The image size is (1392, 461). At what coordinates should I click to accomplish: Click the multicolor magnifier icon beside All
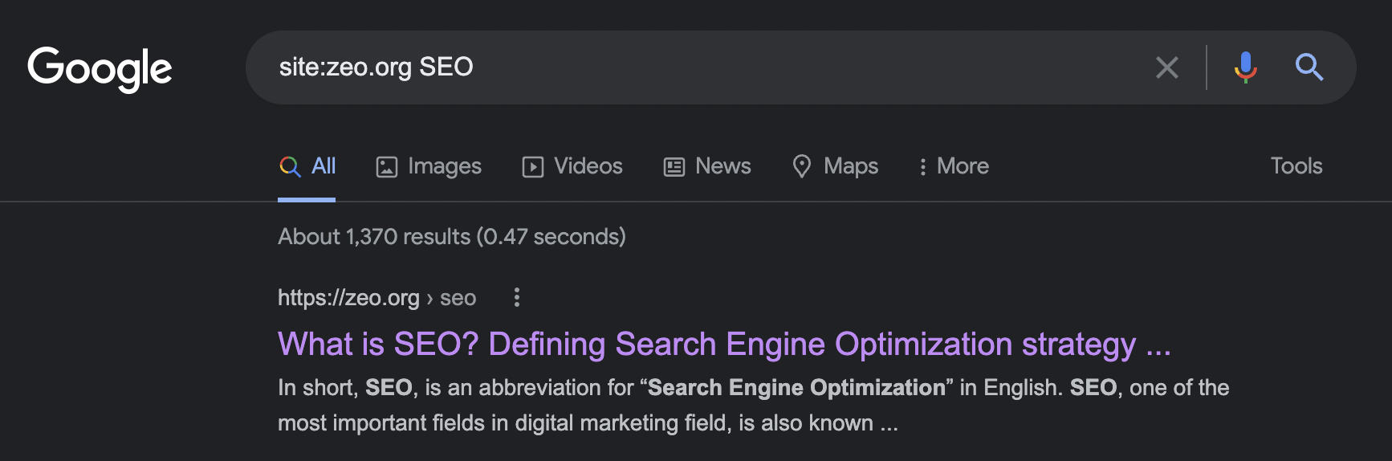[x=290, y=167]
